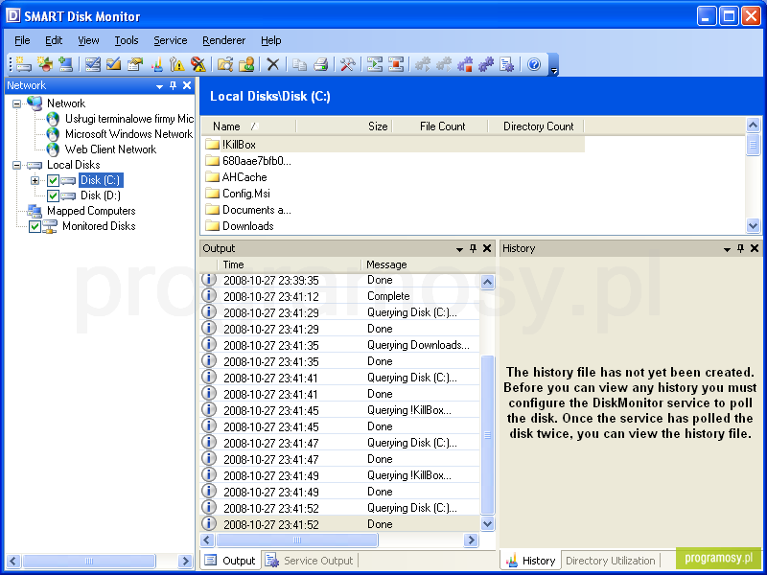Select the Downloads folder in the list

[x=240, y=226]
